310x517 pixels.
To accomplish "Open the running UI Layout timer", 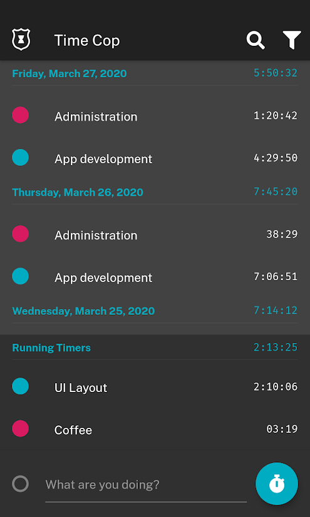I will (155, 387).
